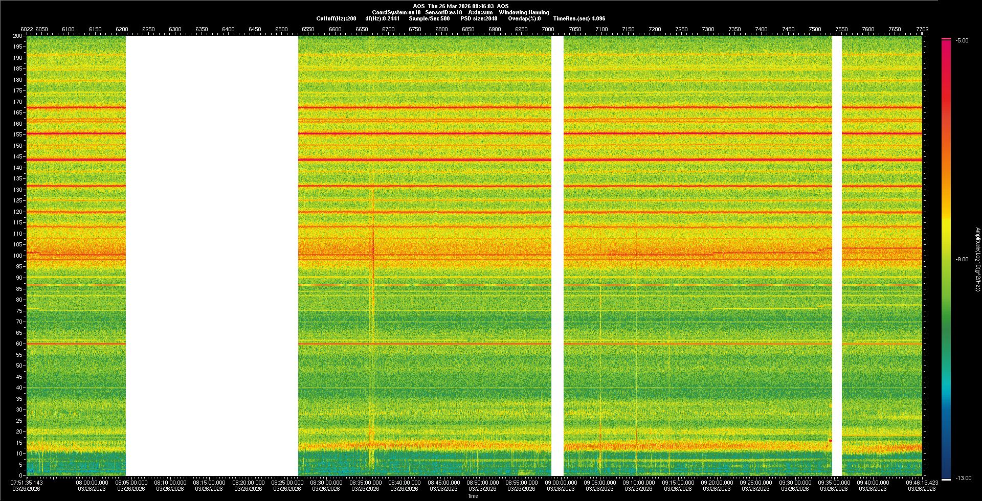Click the Axis:sum header label

tap(480, 12)
